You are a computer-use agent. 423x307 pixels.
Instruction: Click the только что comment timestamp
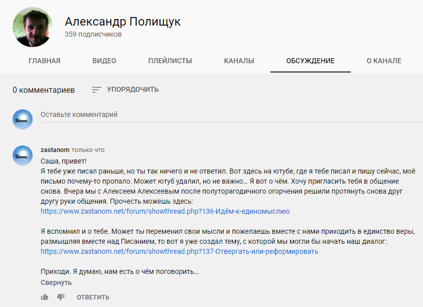[88, 150]
